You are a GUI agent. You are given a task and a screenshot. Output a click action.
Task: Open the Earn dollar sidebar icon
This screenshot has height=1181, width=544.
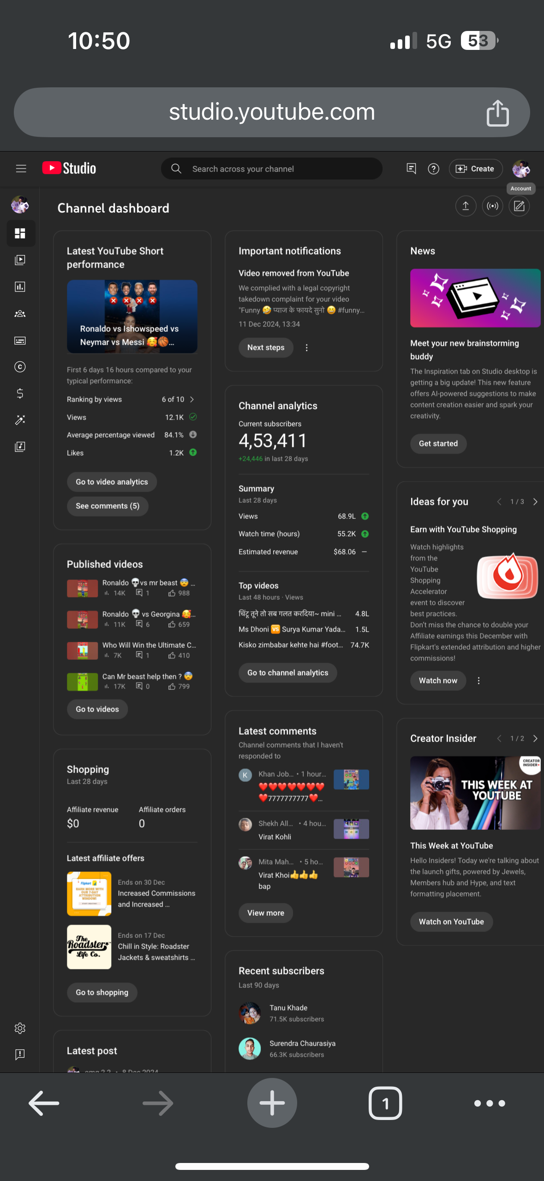[x=20, y=393]
